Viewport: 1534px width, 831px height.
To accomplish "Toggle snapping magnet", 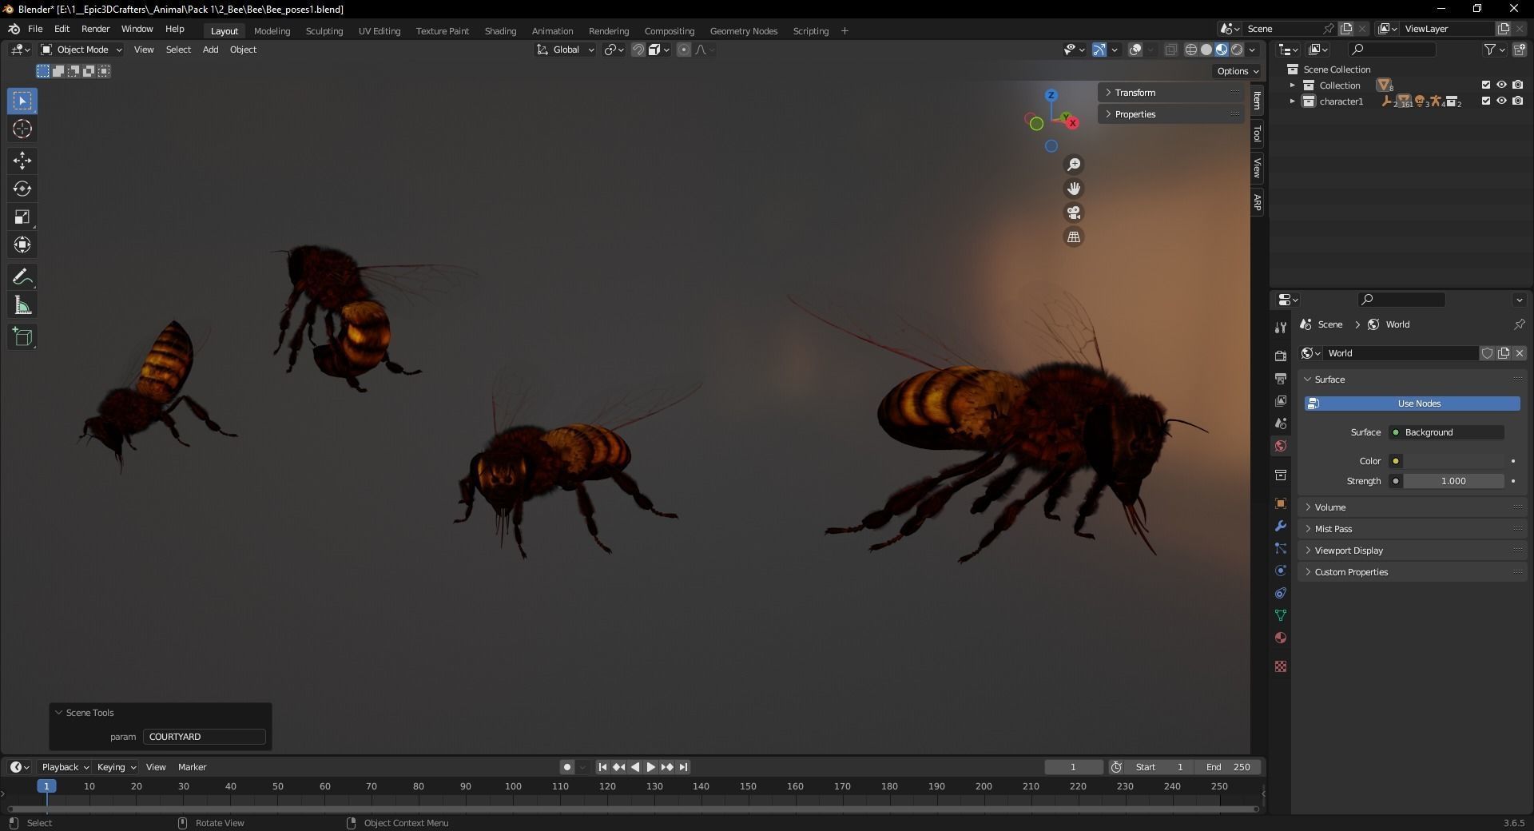I will pos(638,50).
